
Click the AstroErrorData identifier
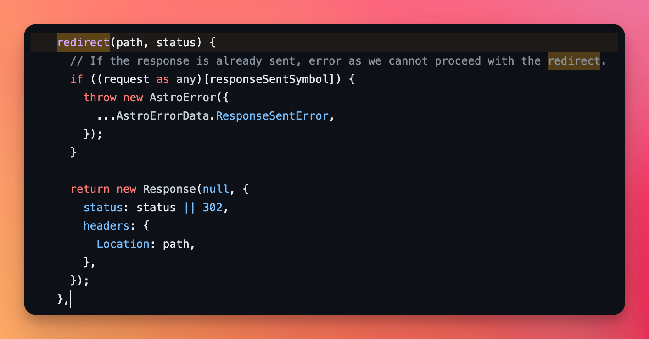(x=162, y=116)
